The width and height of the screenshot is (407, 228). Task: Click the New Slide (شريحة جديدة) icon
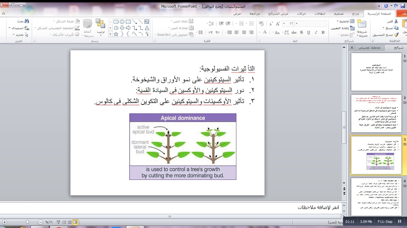[362, 24]
